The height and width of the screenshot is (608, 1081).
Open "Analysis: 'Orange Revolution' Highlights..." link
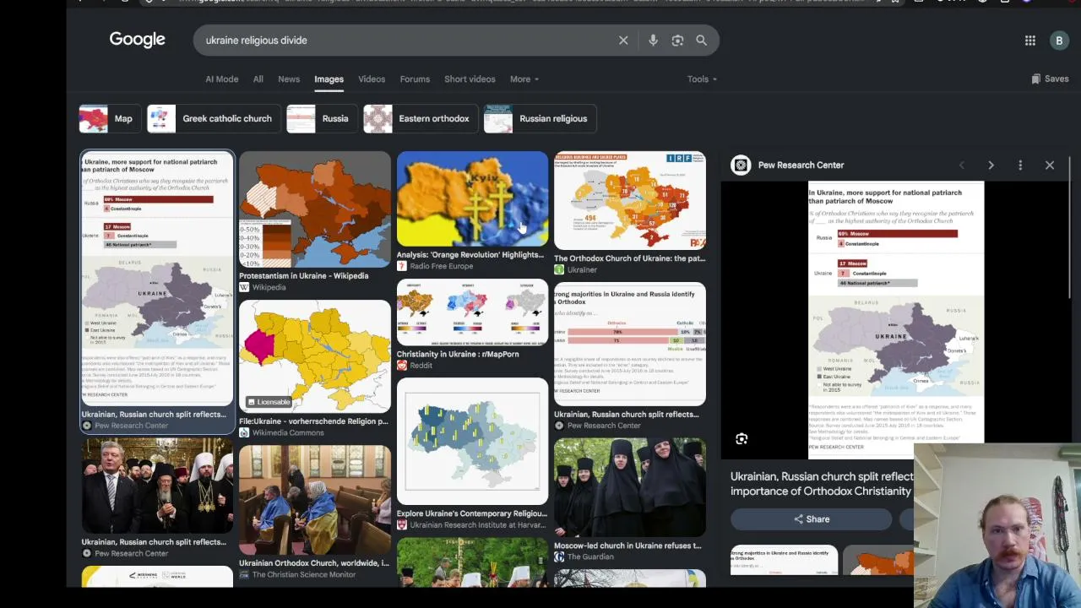(470, 255)
